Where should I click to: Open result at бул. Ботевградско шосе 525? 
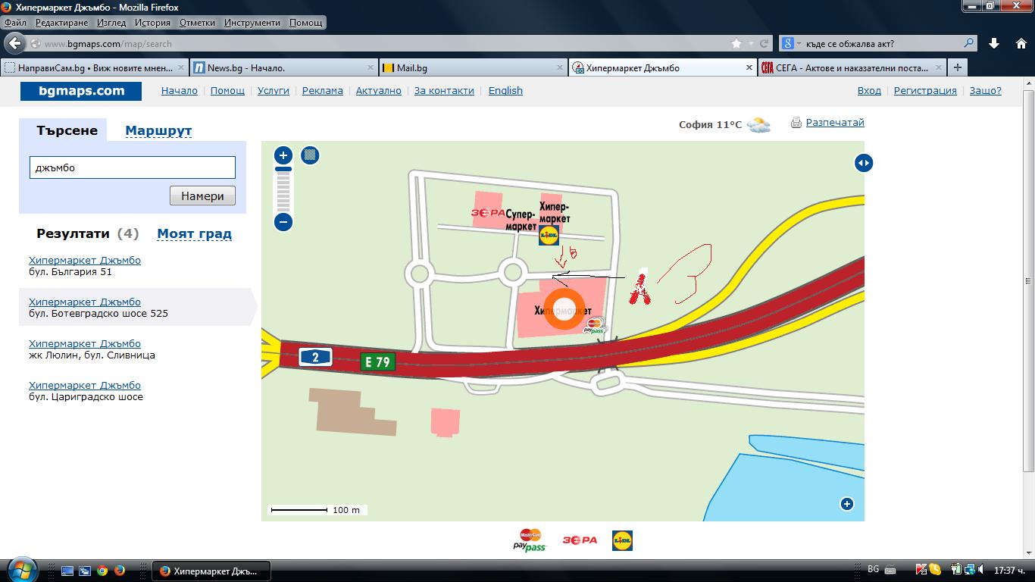coord(85,302)
